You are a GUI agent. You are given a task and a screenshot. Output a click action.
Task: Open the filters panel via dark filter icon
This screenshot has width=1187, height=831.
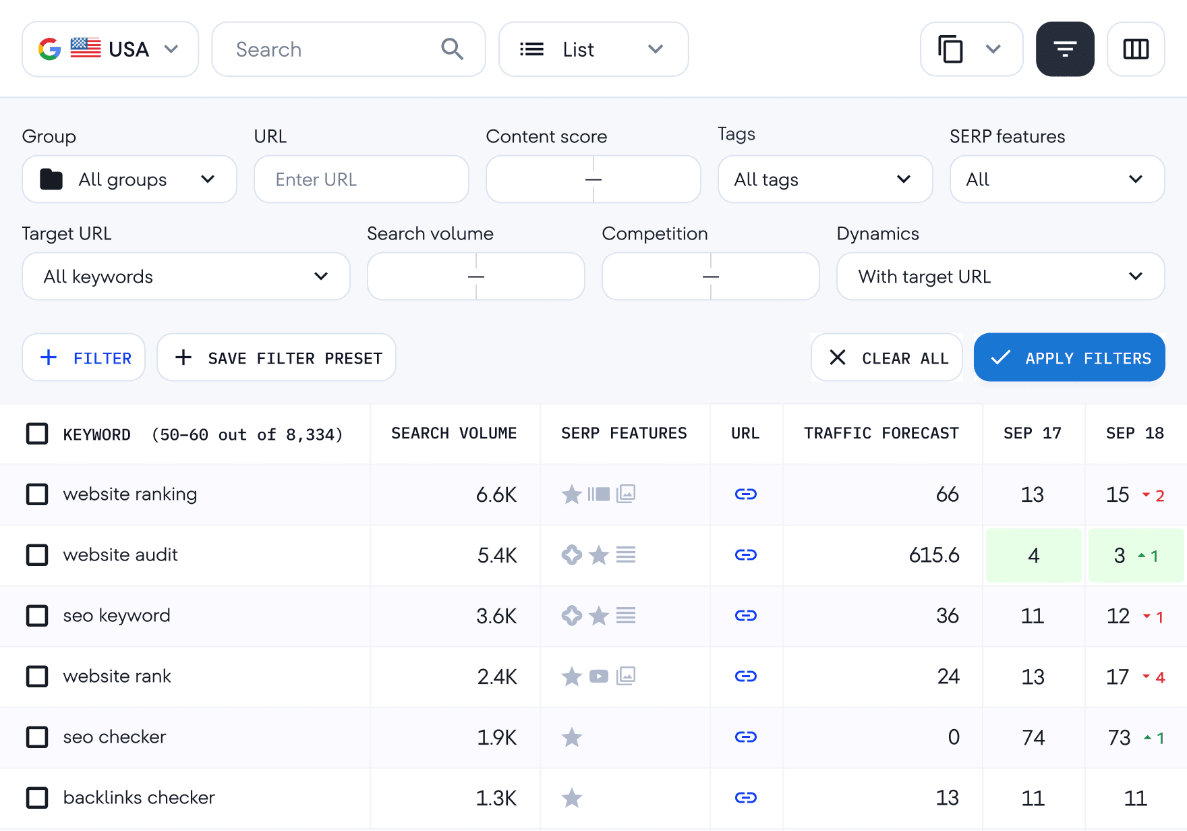pyautogui.click(x=1064, y=49)
